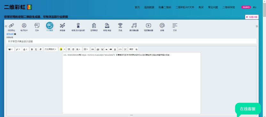
Task: Insert video with the camera icon
Action: click(111, 49)
